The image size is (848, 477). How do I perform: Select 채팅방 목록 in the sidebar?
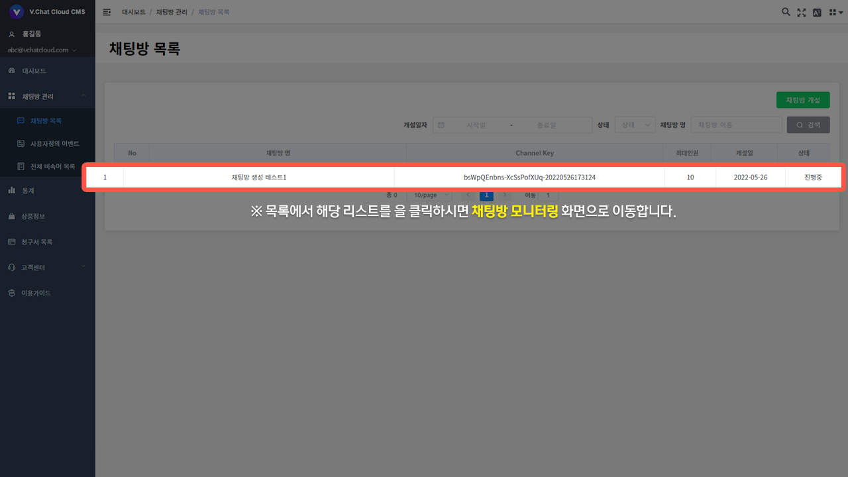click(48, 121)
